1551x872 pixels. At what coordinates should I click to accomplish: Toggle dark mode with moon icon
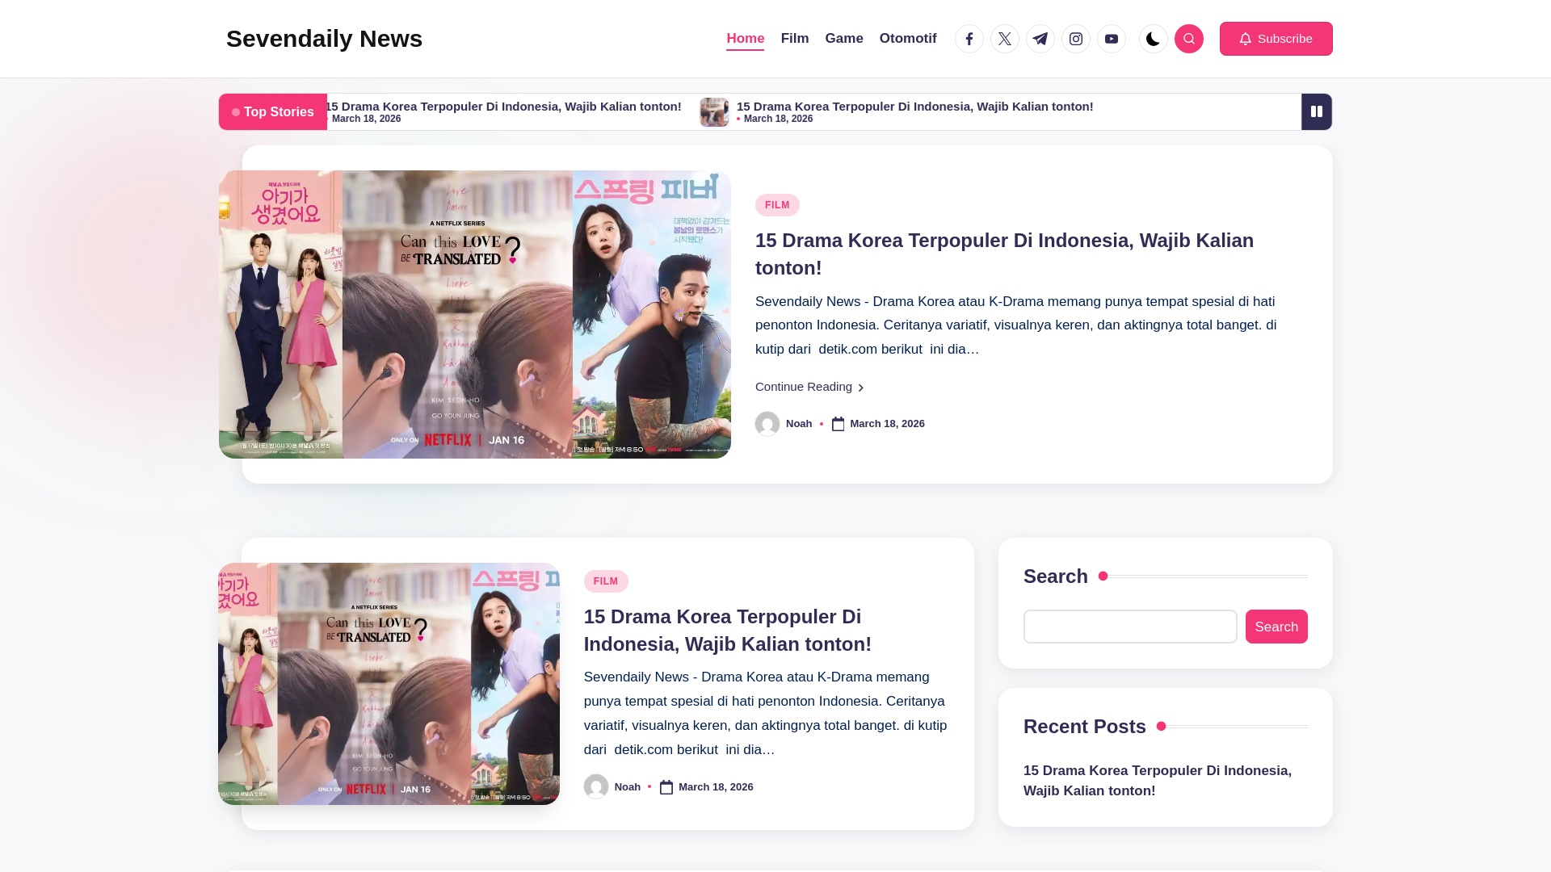click(1154, 39)
